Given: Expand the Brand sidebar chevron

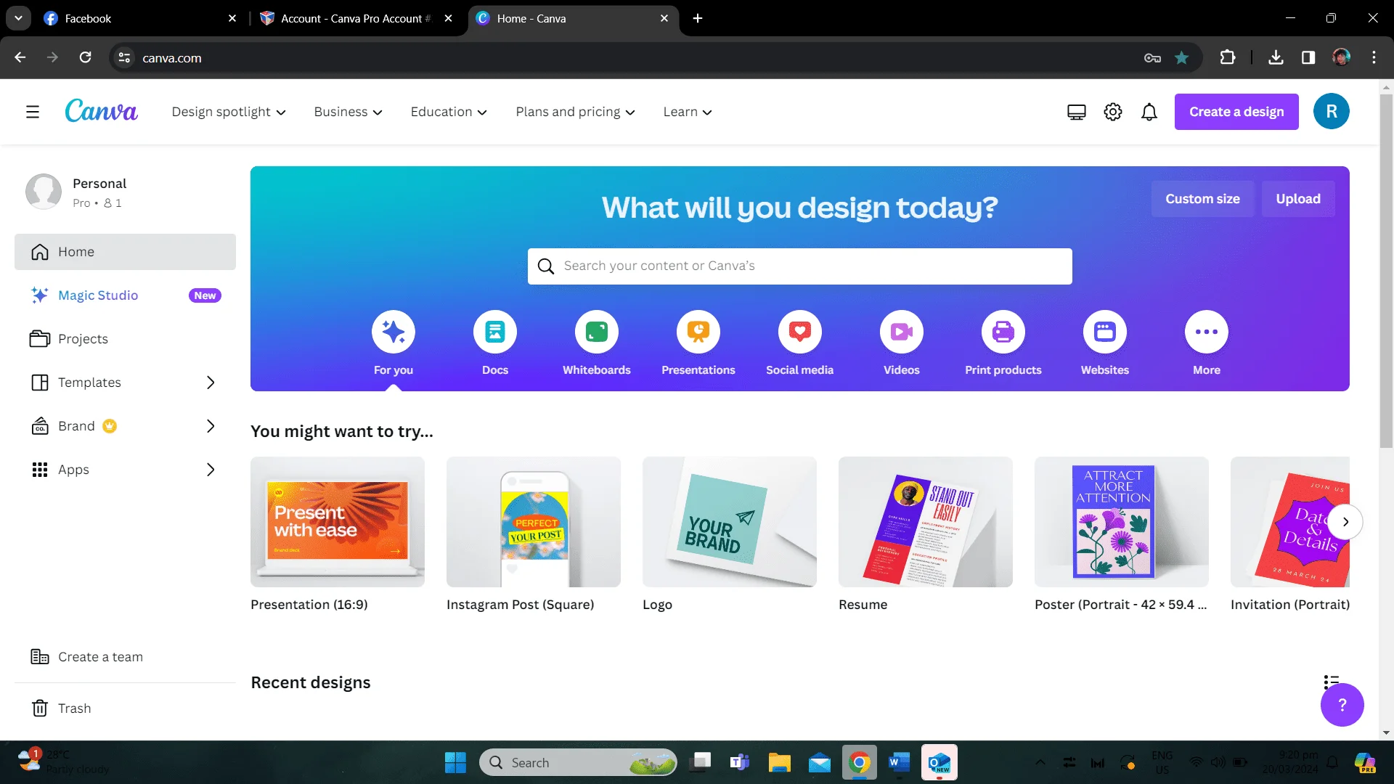Looking at the screenshot, I should (211, 426).
